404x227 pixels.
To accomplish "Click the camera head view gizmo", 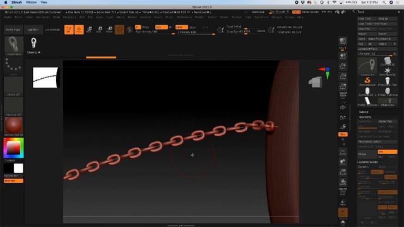I will (x=316, y=83).
